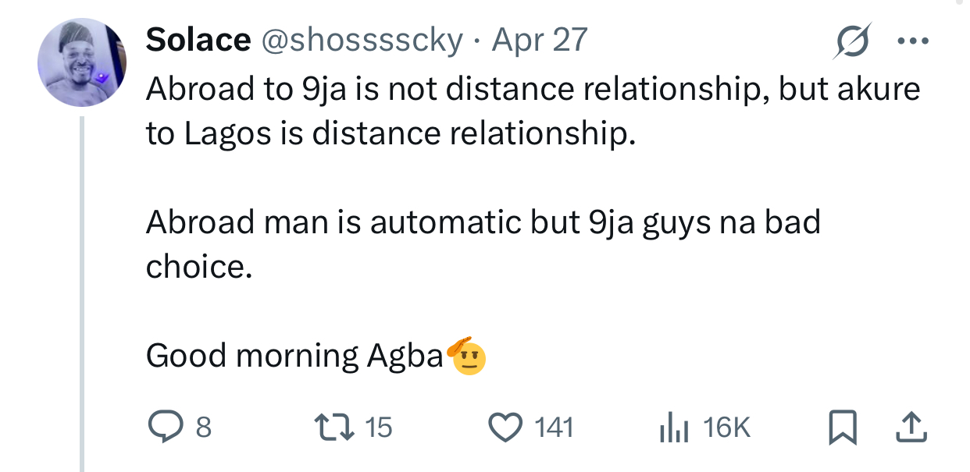
Task: Click the @shosssscky handle
Action: click(x=362, y=40)
